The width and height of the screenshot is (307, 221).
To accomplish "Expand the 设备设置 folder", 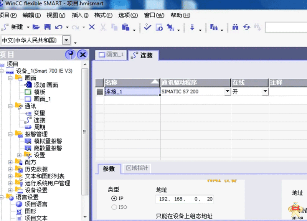I will point(10,190).
